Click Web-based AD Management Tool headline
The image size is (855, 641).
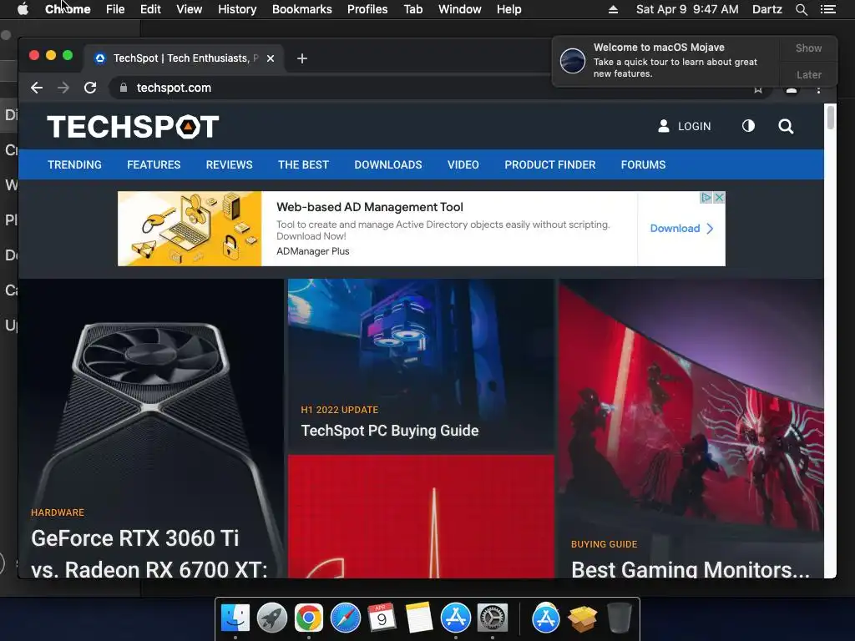click(x=370, y=207)
